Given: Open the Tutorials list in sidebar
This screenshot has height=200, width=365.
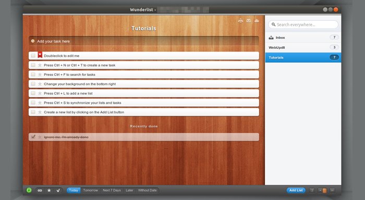Looking at the screenshot, I should pos(303,58).
